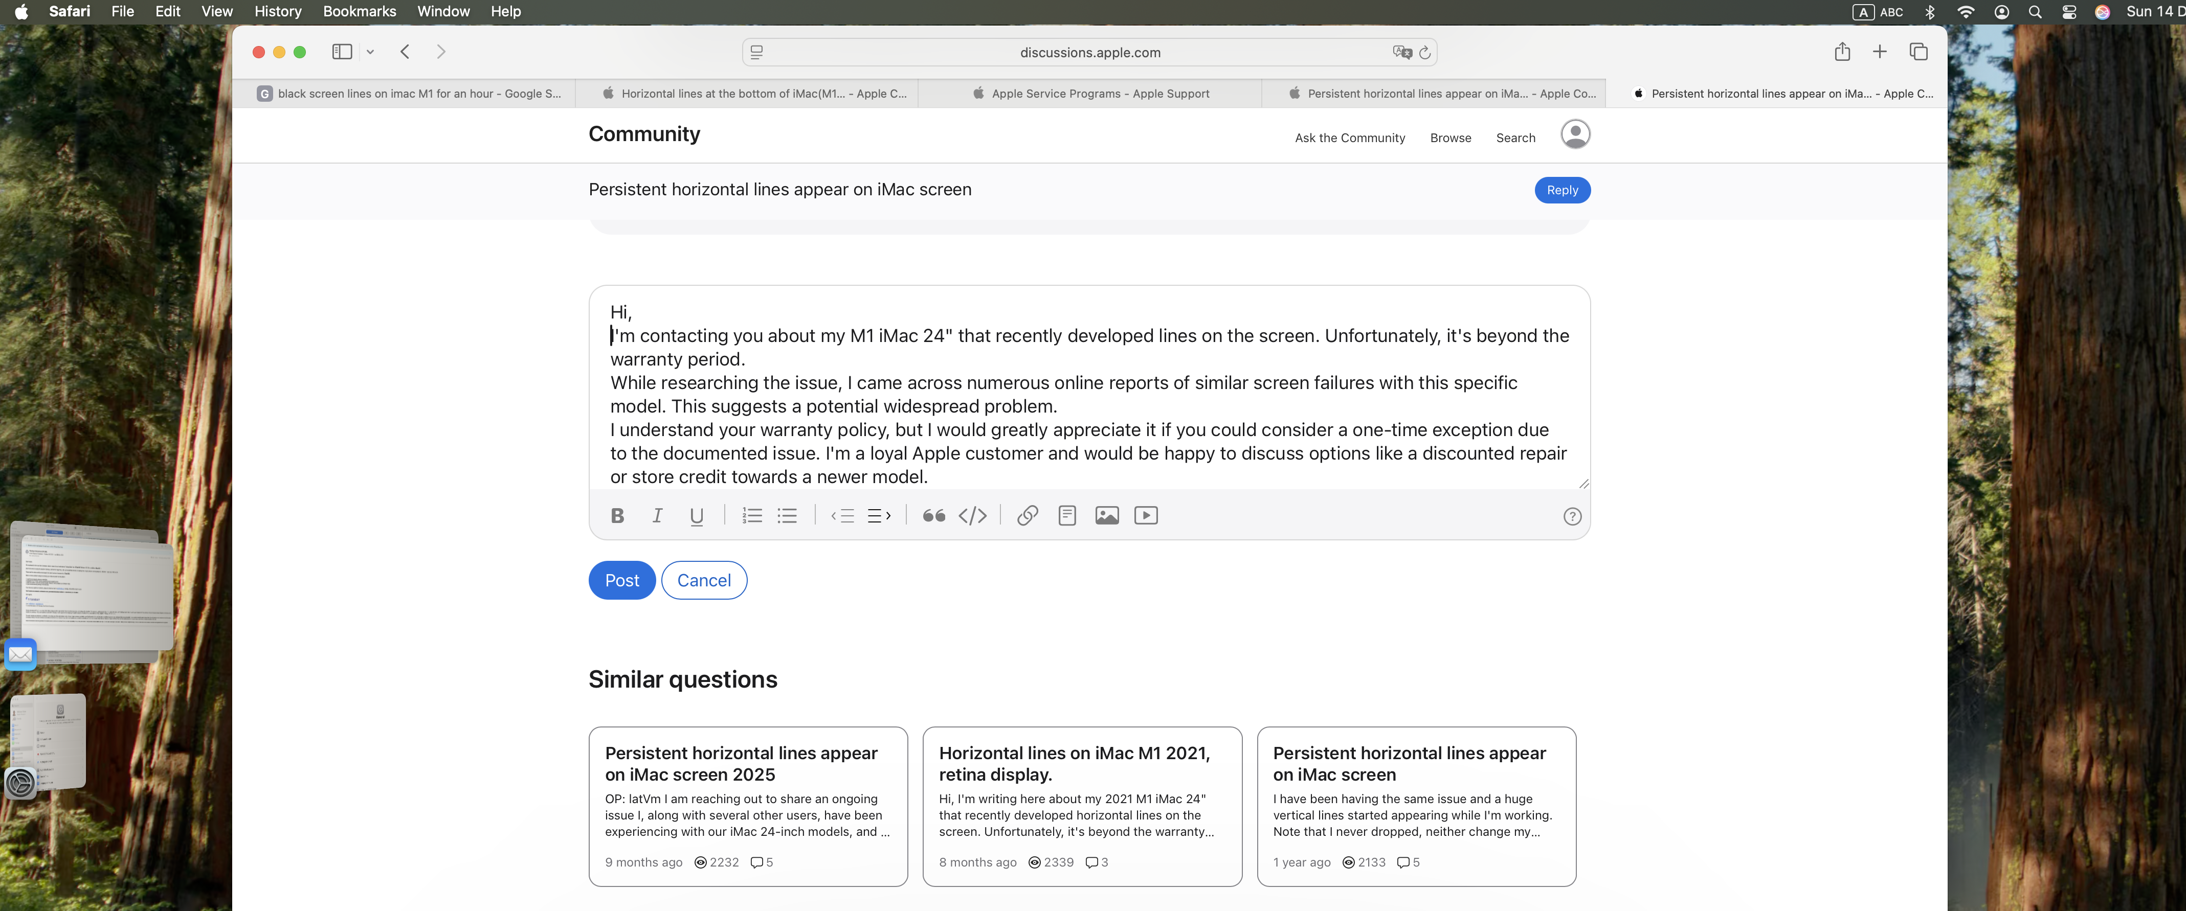Click the discussions.apple.com address bar

point(1089,53)
